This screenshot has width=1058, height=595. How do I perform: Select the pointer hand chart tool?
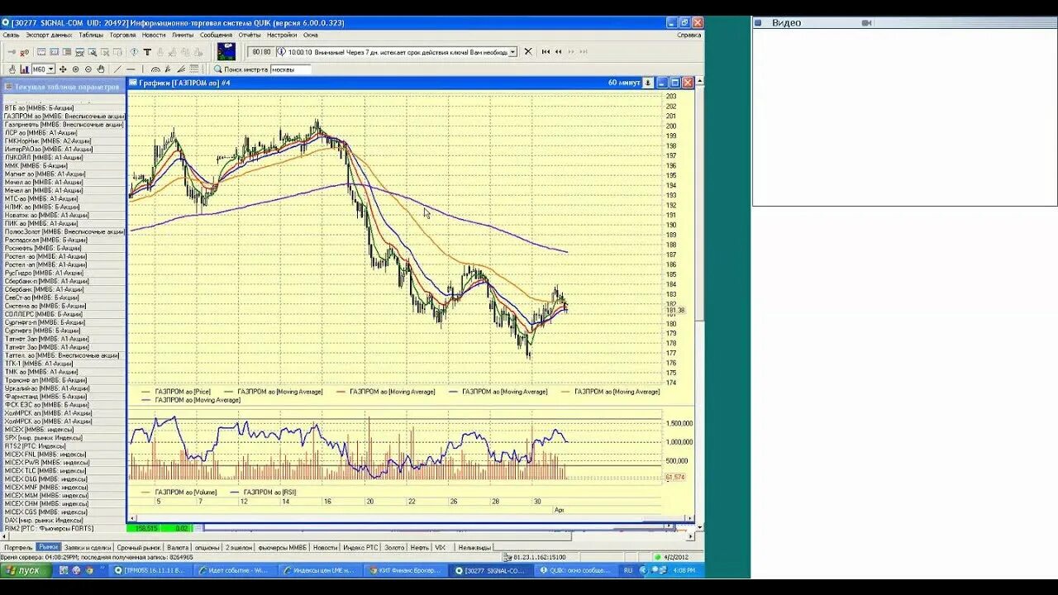(12, 69)
